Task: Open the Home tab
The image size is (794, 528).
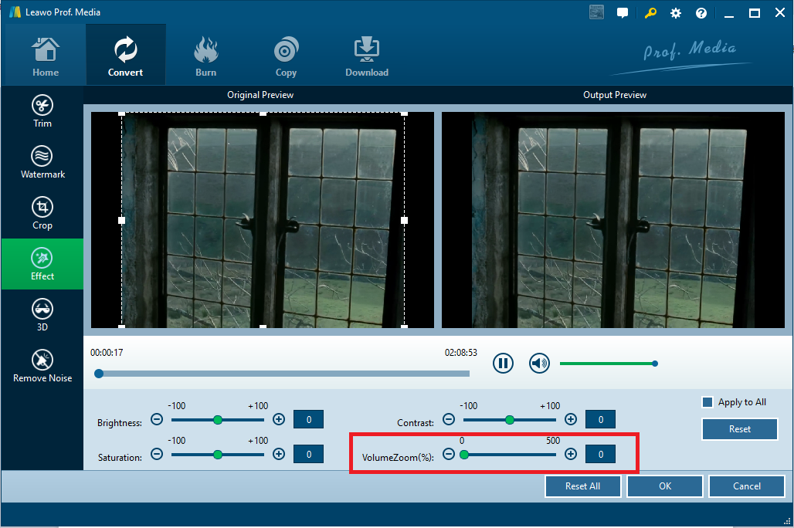Action: click(x=45, y=56)
